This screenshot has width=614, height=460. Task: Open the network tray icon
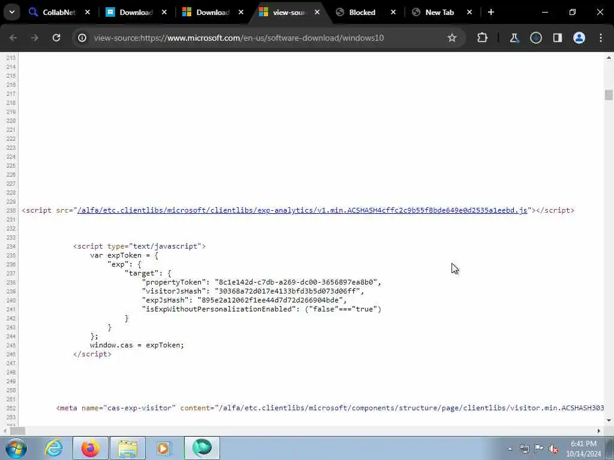coord(524,449)
